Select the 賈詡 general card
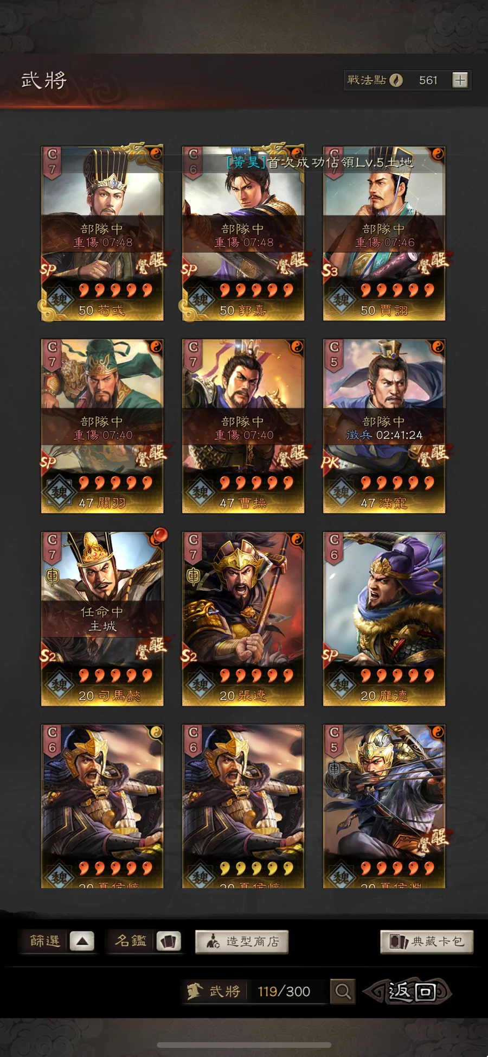The image size is (488, 1057). click(x=384, y=233)
